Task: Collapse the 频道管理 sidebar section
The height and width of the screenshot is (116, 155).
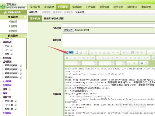Action: click(25, 17)
